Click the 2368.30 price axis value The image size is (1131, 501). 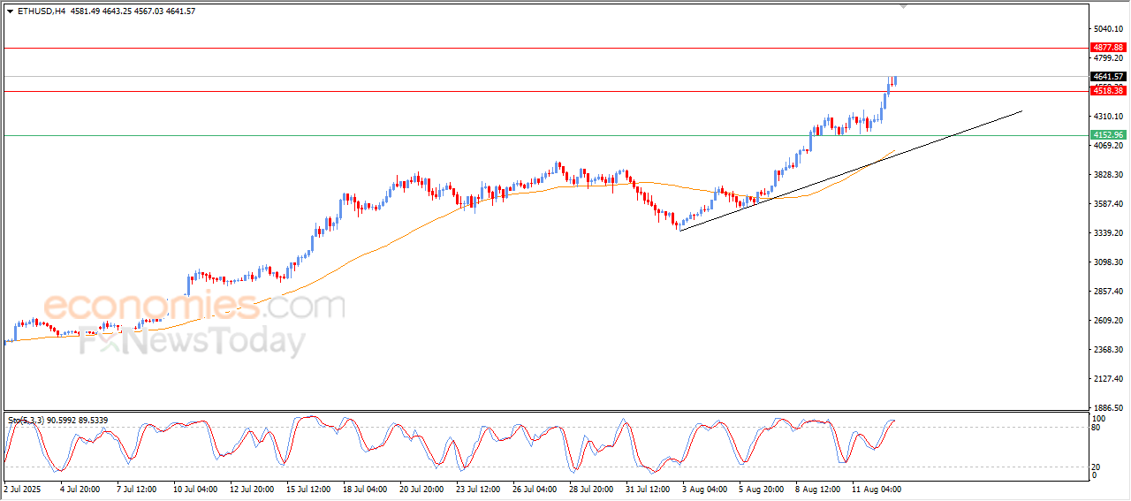1108,350
